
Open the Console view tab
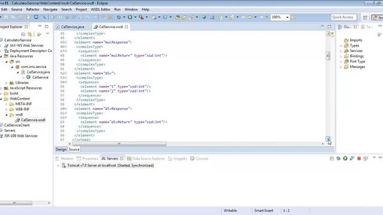click(x=199, y=158)
